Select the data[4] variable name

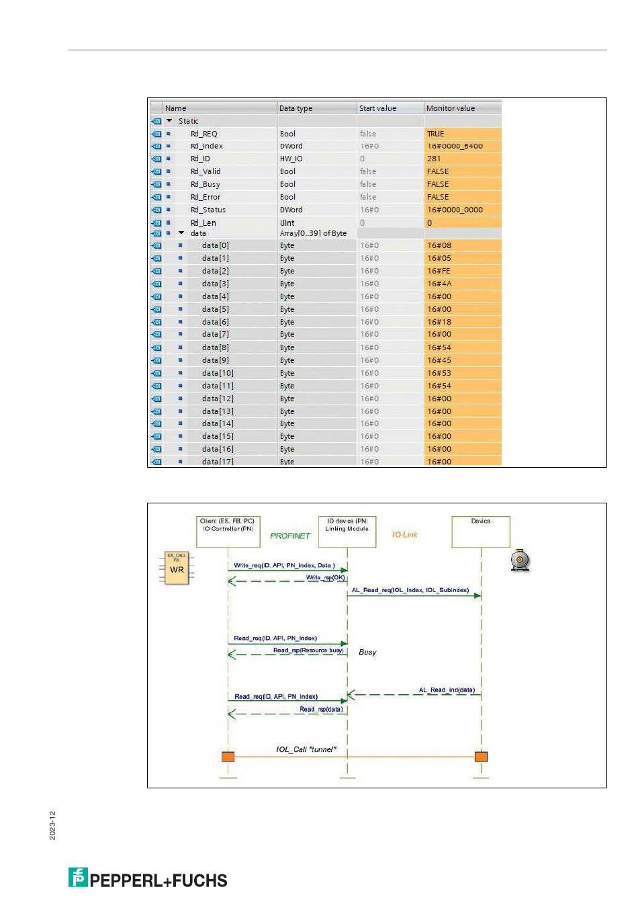point(215,296)
